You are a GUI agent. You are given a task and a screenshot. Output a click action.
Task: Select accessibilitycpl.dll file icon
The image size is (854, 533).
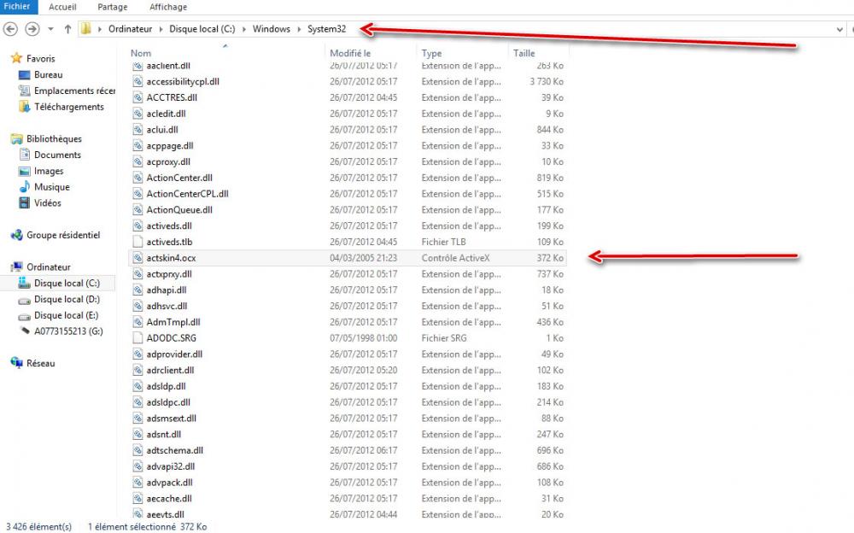point(137,81)
